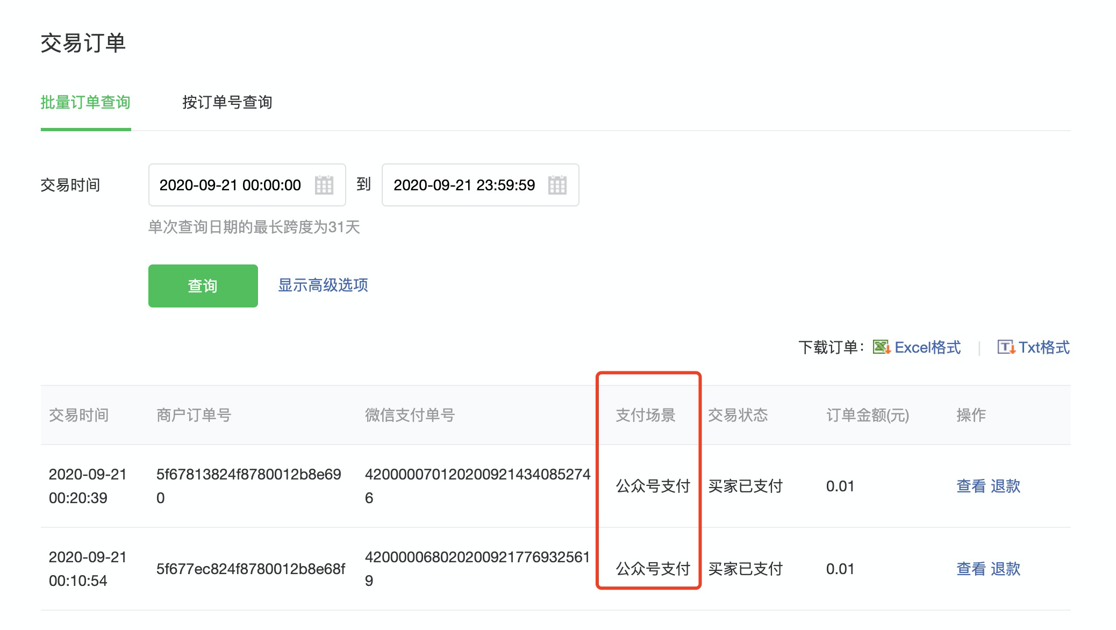Click 查看 for the 00:10:54 order
1116x630 pixels.
pyautogui.click(x=971, y=569)
